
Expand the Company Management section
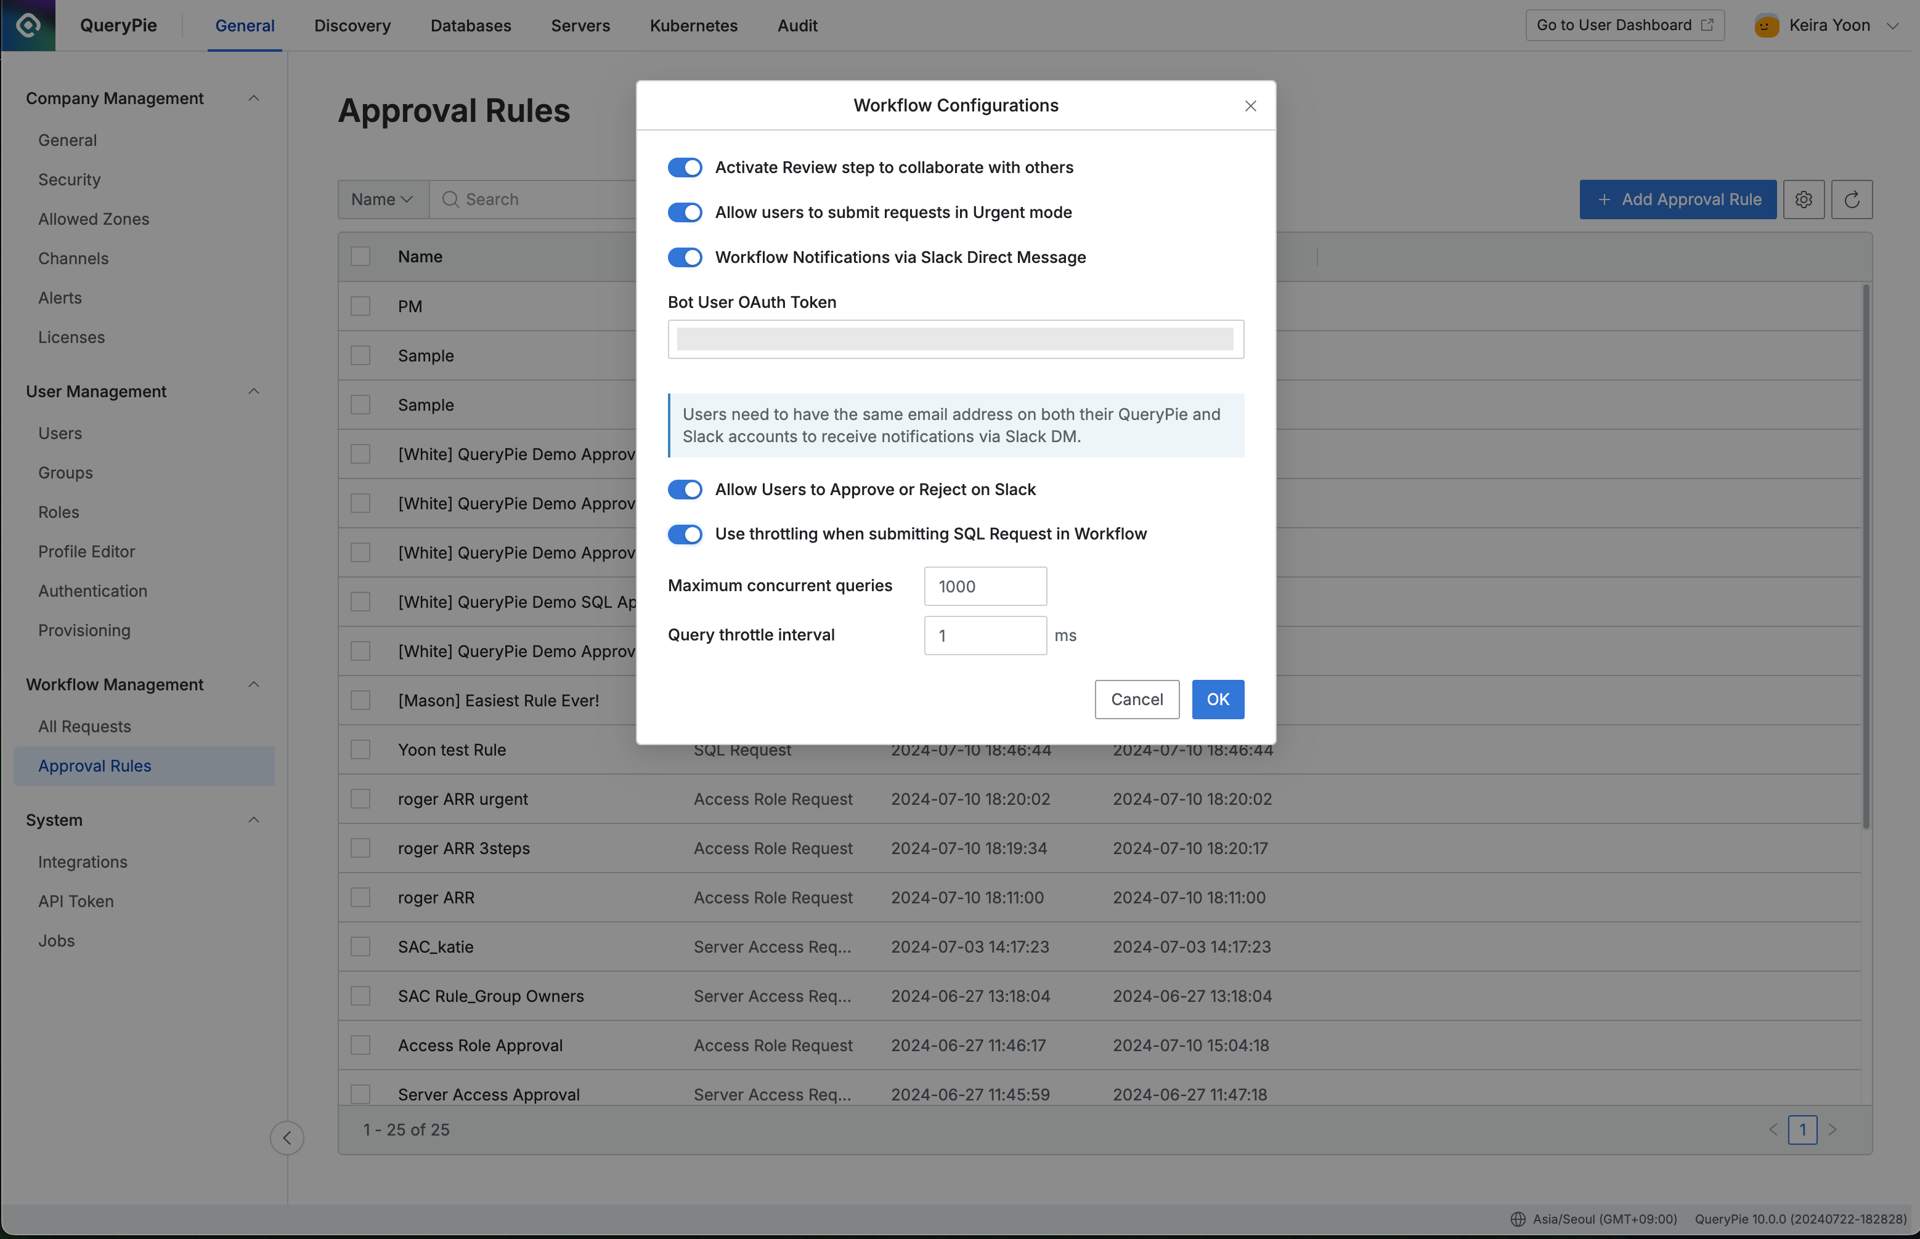click(252, 98)
